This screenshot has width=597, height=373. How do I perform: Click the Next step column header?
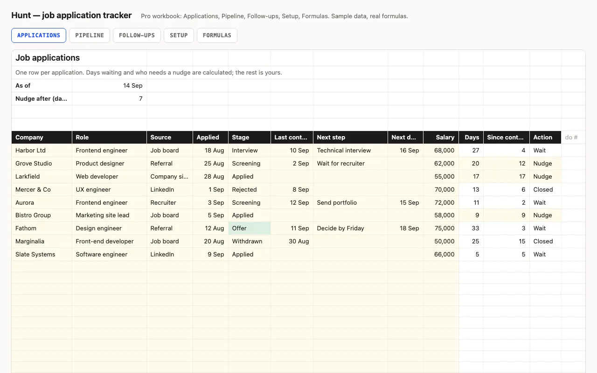pyautogui.click(x=350, y=138)
